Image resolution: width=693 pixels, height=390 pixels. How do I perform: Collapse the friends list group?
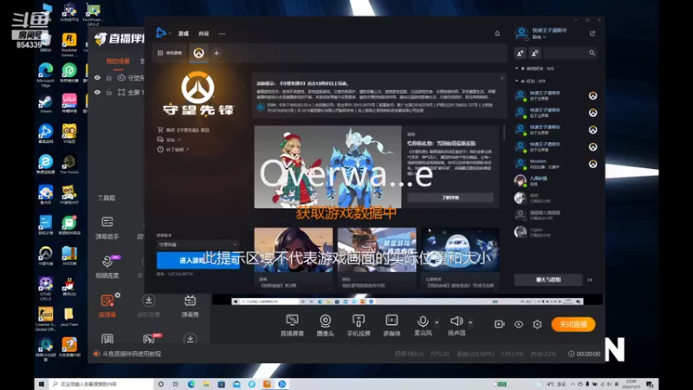516,81
